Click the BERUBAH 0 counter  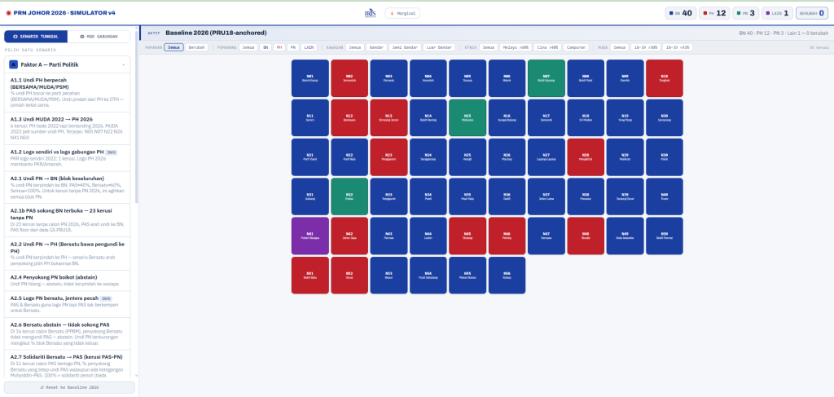[812, 13]
